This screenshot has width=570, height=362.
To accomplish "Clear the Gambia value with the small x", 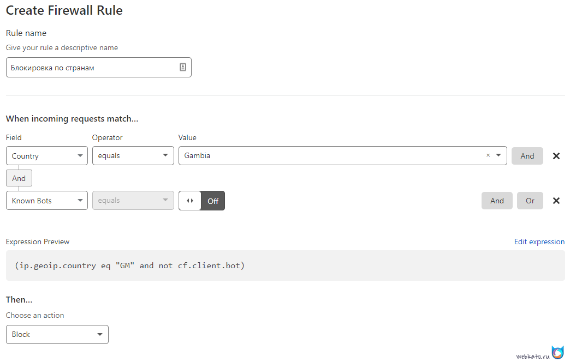I will (488, 155).
